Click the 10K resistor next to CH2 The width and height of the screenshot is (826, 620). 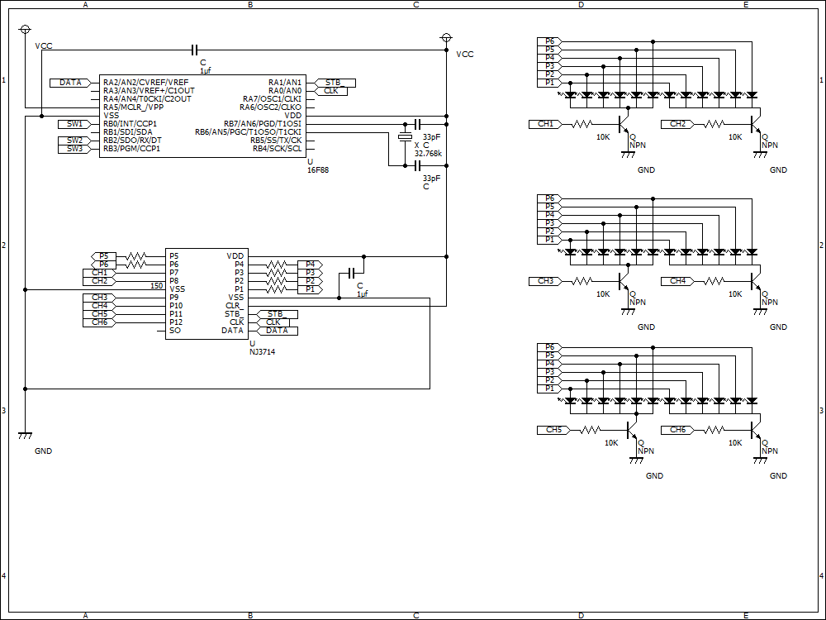point(714,124)
